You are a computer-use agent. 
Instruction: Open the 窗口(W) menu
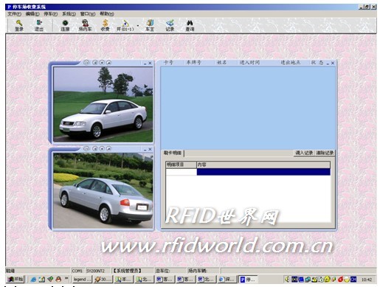click(x=88, y=14)
